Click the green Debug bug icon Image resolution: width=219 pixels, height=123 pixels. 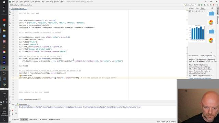[202, 5]
